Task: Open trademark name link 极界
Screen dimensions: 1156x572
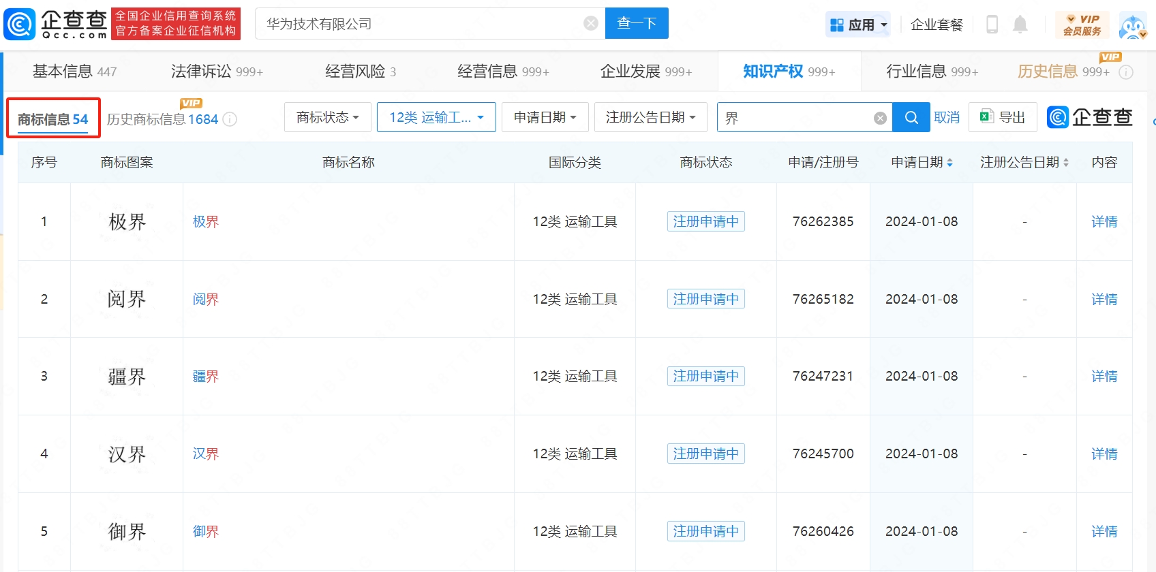Action: pyautogui.click(x=205, y=221)
